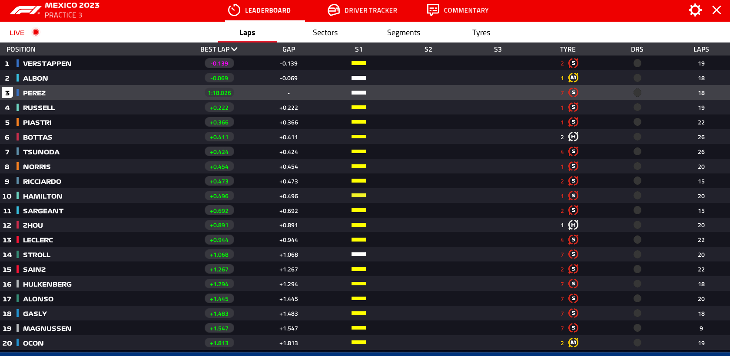Click the POSITION column header
Viewport: 730px width, 356px height.
click(21, 49)
